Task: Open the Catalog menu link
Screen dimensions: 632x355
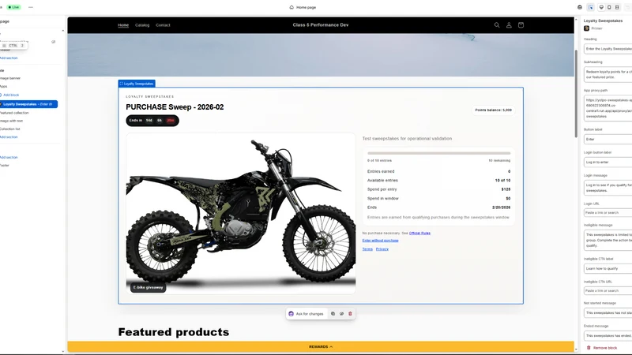Action: 142,25
